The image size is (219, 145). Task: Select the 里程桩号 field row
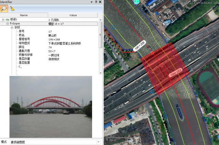(x=24, y=39)
